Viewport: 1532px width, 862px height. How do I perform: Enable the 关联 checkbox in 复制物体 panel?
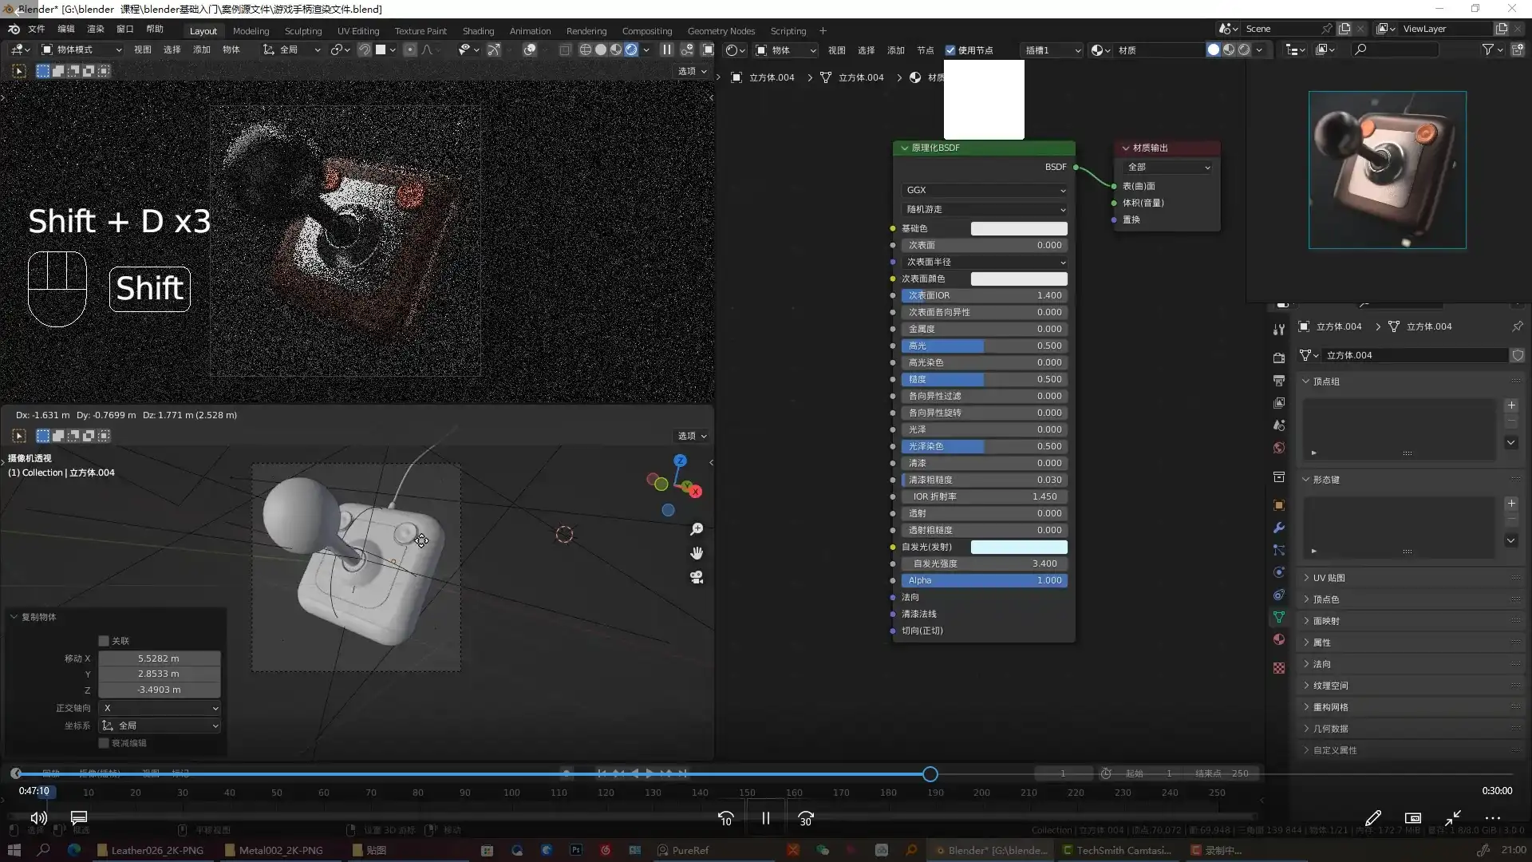tap(104, 641)
